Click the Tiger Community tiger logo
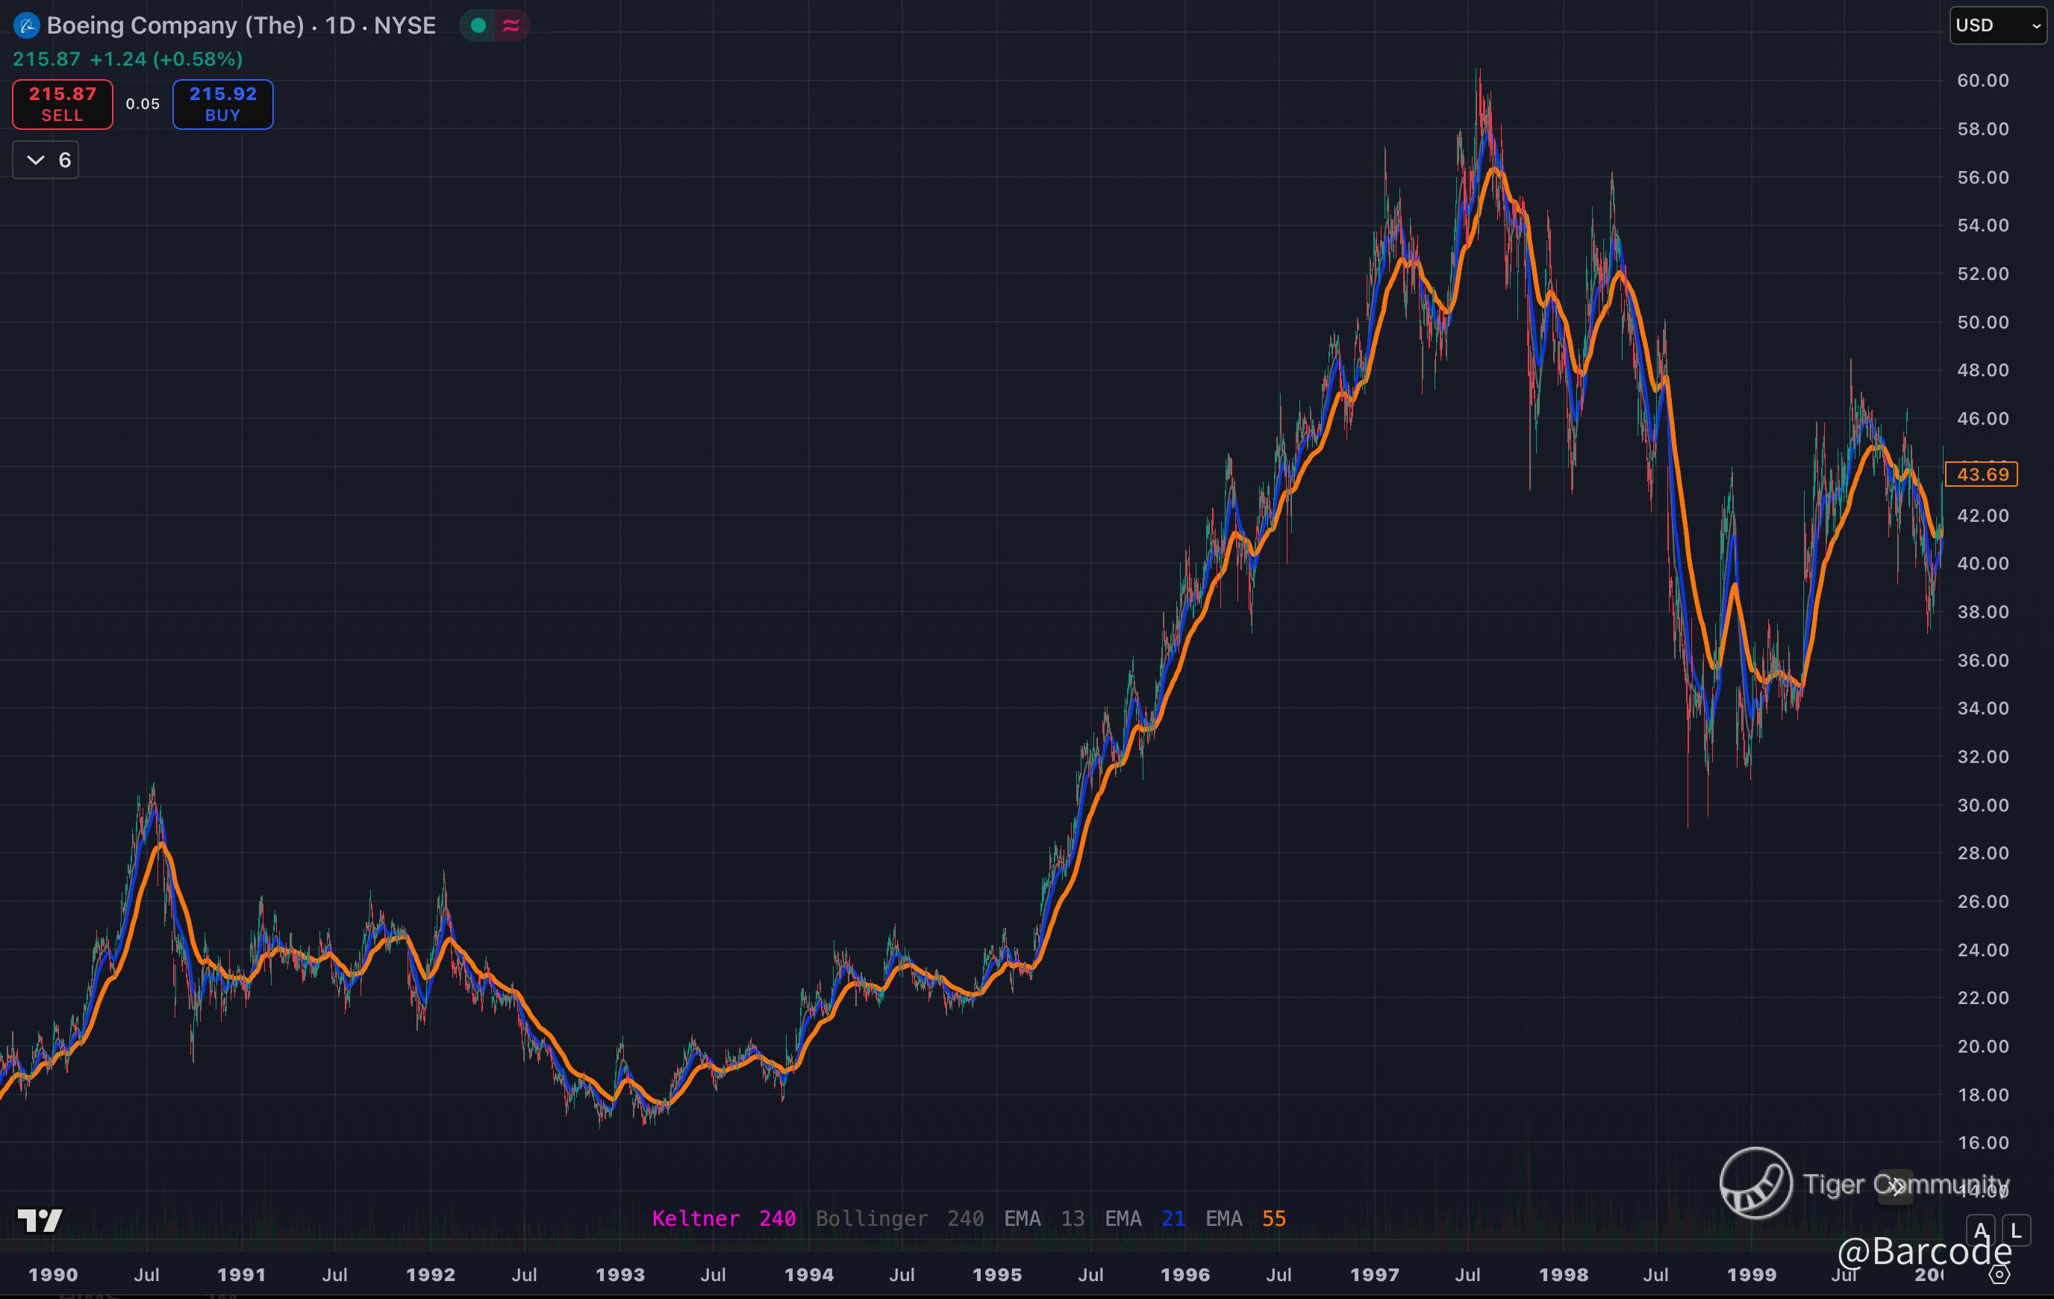Viewport: 2054px width, 1299px height. (x=1755, y=1183)
